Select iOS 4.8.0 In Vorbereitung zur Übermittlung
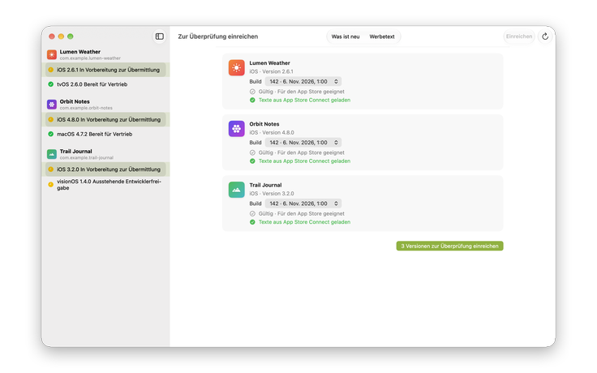This screenshot has height=373, width=597. click(x=105, y=119)
